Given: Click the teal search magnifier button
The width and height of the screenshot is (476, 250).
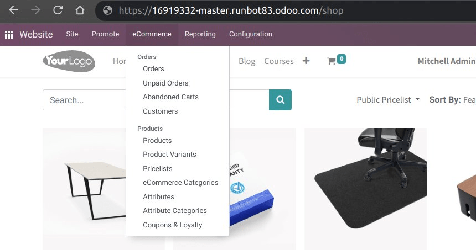Looking at the screenshot, I should 280,100.
